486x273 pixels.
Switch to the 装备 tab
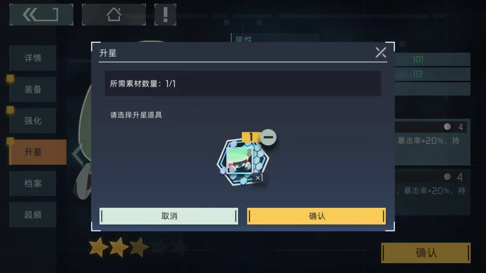tap(33, 89)
